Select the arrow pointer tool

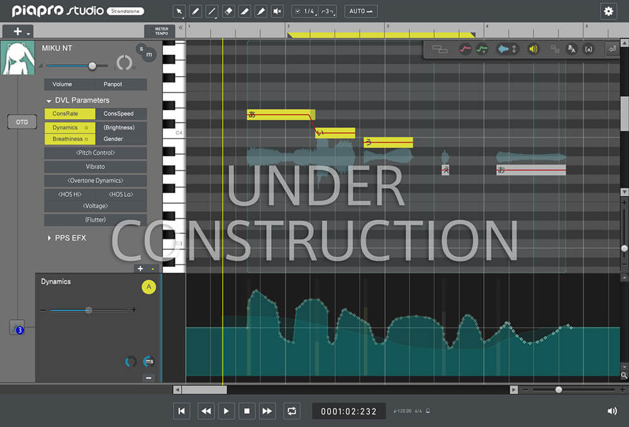[179, 11]
